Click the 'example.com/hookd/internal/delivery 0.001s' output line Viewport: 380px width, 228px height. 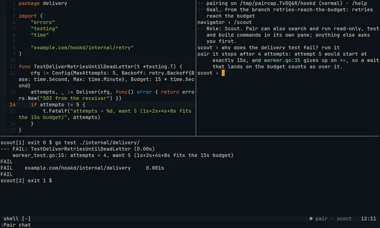(x=82, y=168)
